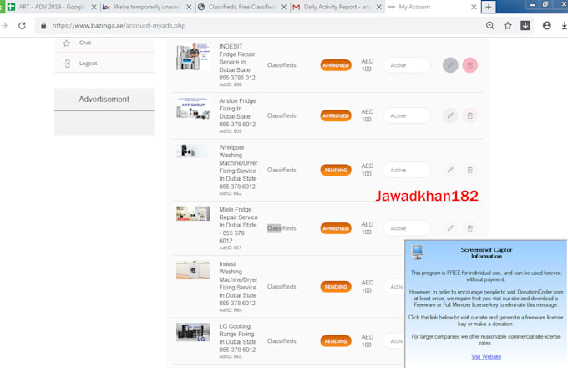This screenshot has height=368, width=568.
Task: View site security lock information
Action: (x=43, y=26)
